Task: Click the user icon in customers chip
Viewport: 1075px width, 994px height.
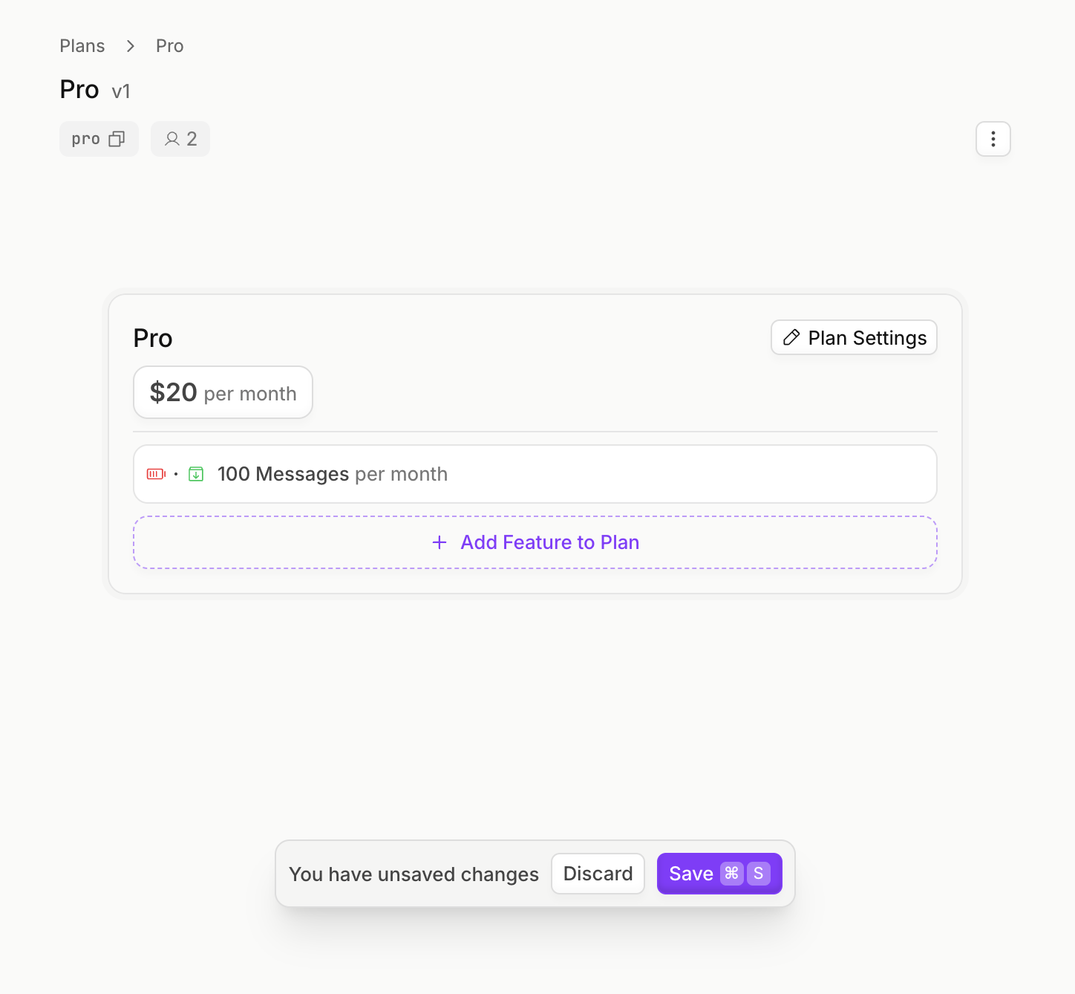Action: [171, 139]
